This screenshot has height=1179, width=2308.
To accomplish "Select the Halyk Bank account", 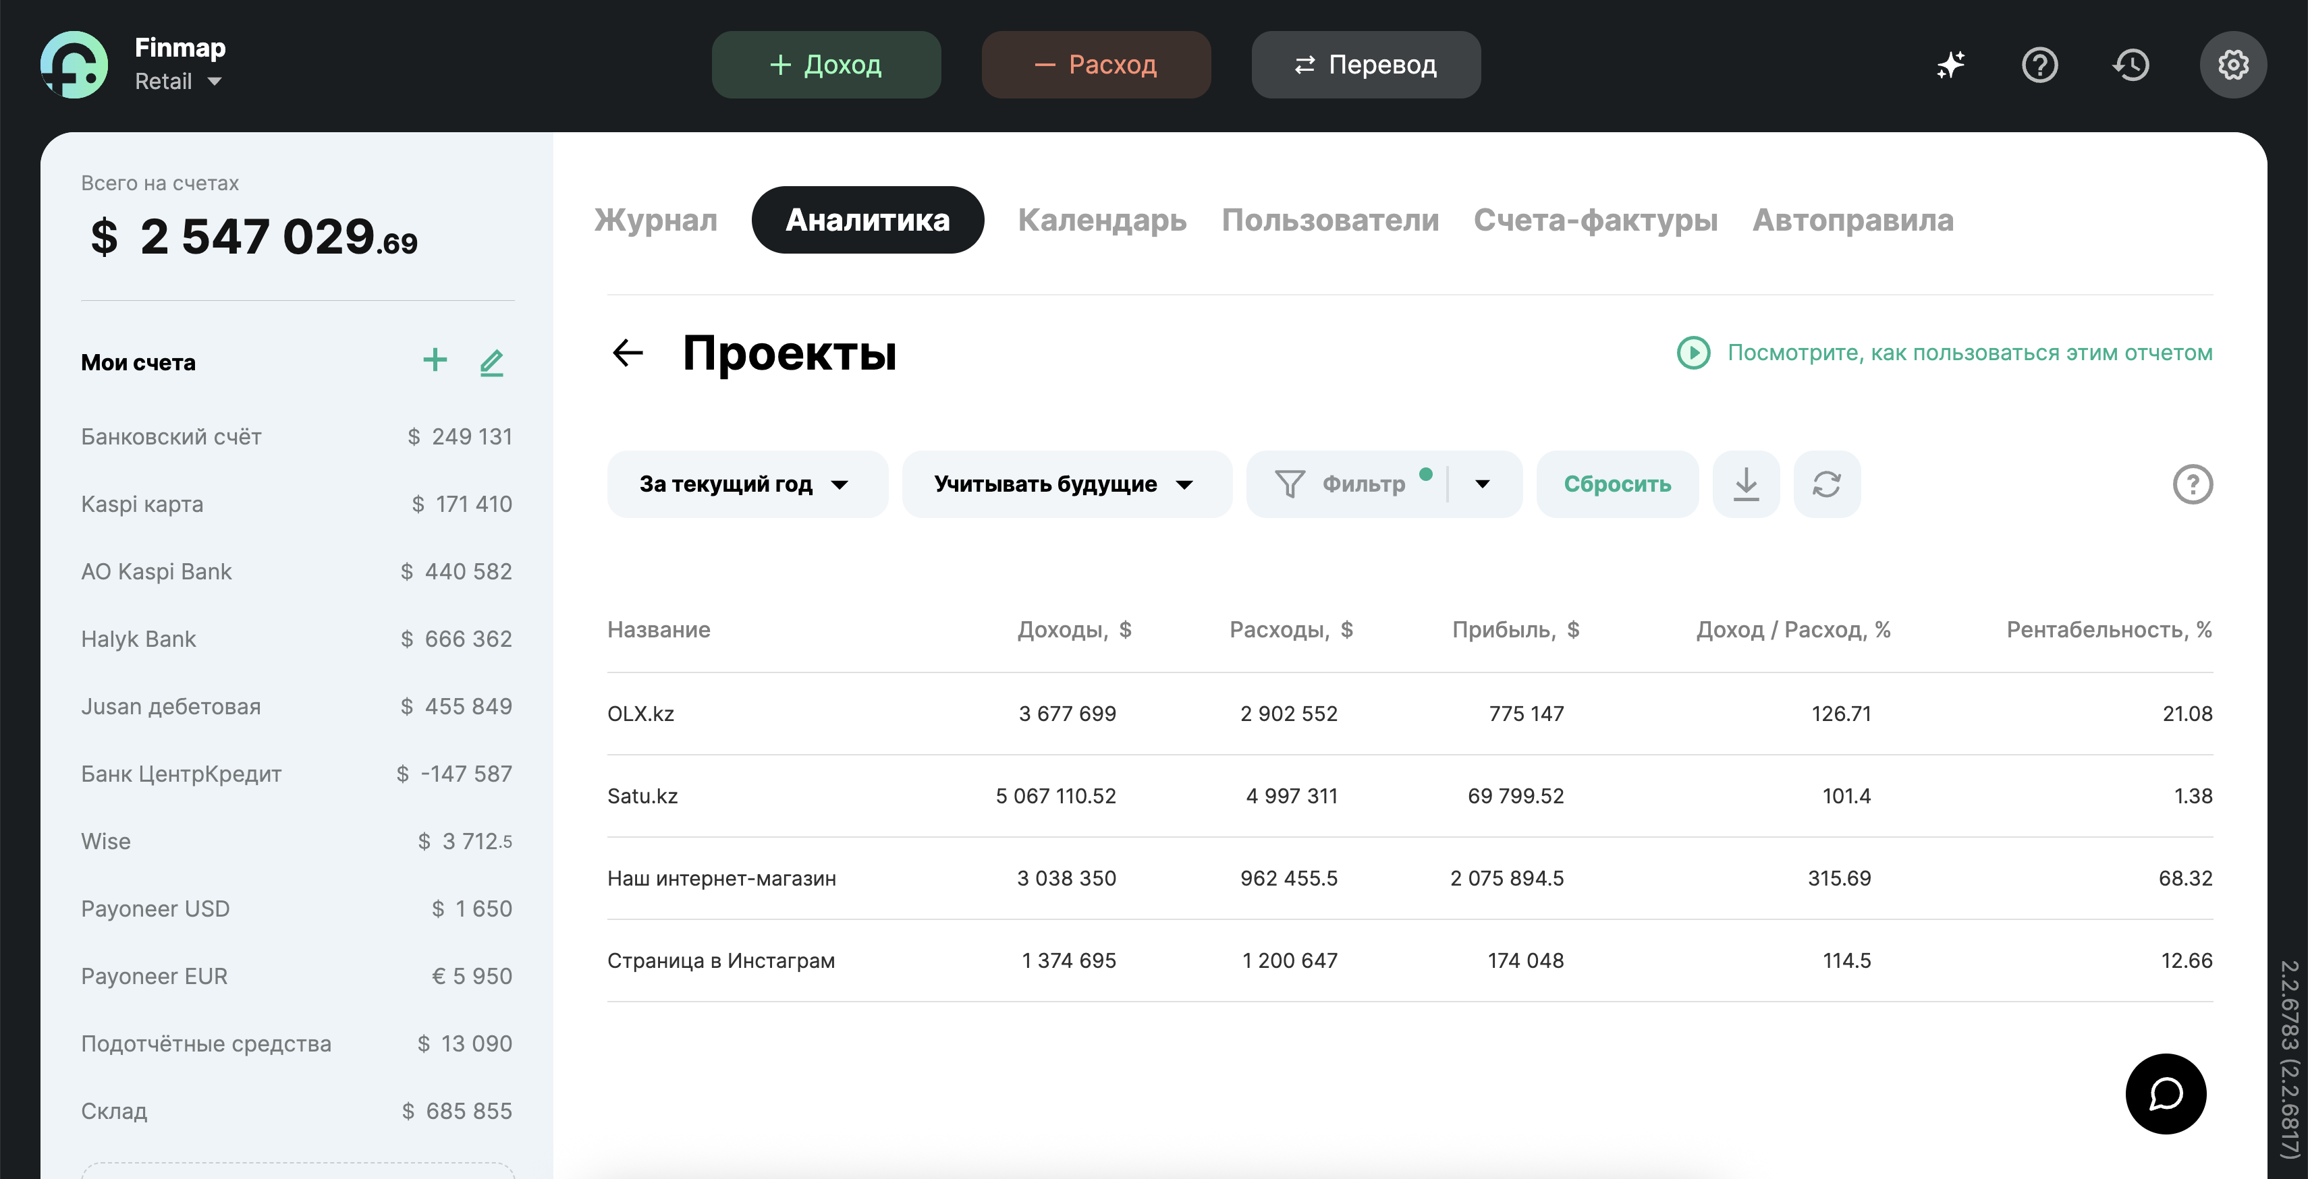I will coord(296,639).
